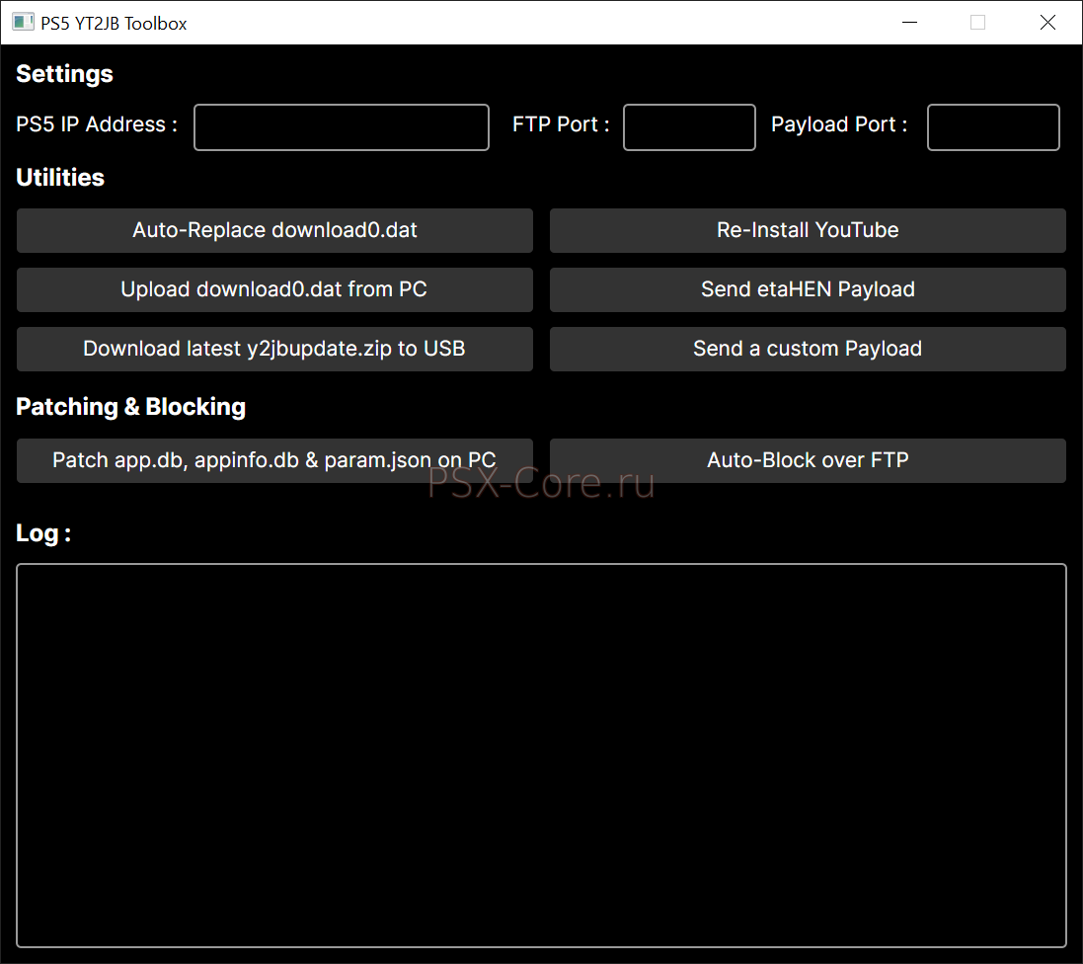Viewport: 1083px width, 964px height.
Task: Patch app.db, appinfo.db & param.json on PC
Action: point(274,460)
